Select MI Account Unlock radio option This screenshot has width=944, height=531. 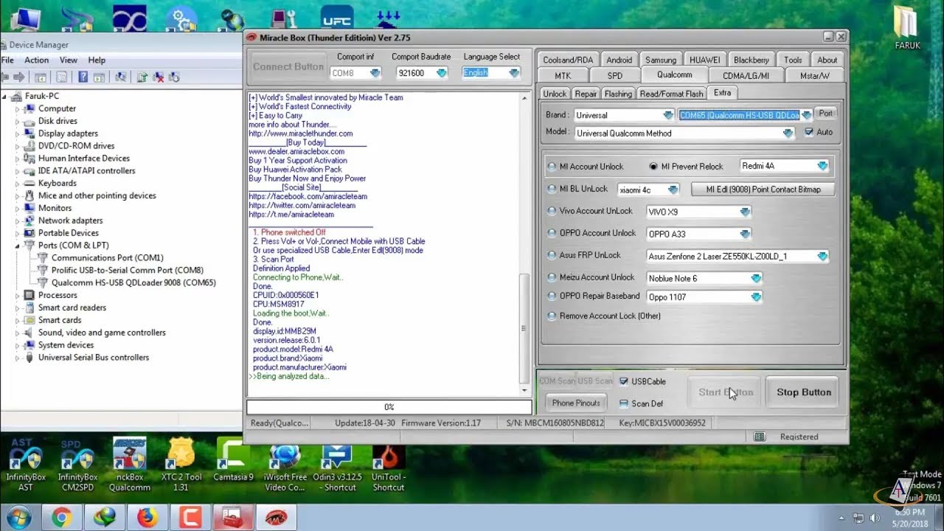552,167
